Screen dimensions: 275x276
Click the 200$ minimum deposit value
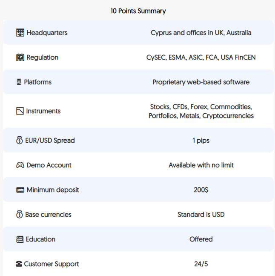(x=201, y=190)
